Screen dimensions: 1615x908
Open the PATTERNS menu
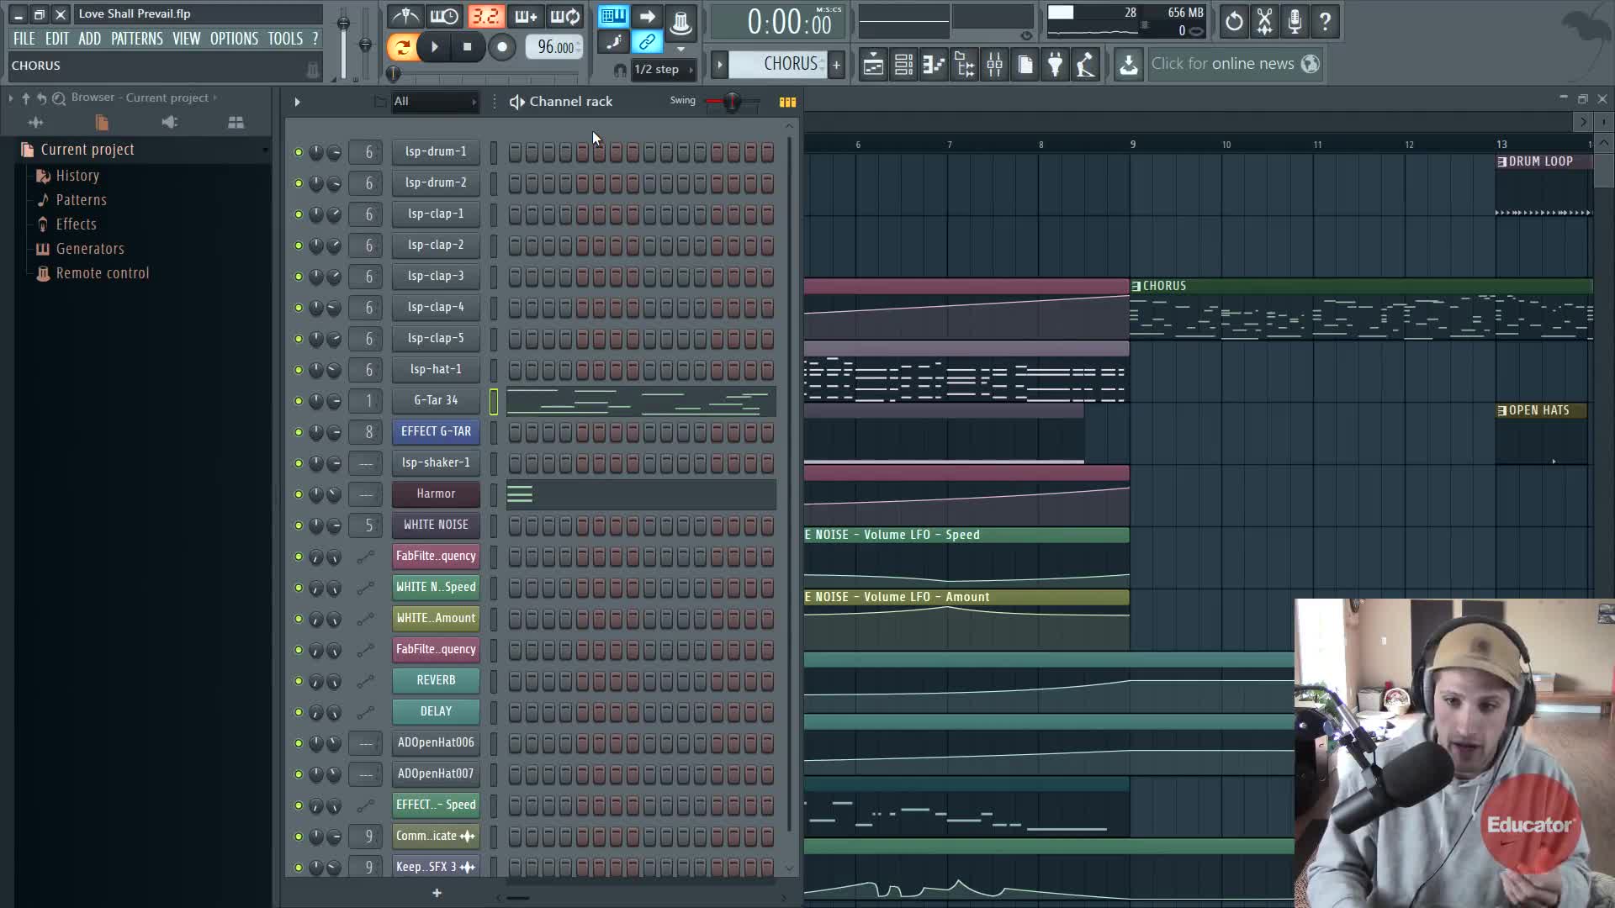[x=136, y=39]
